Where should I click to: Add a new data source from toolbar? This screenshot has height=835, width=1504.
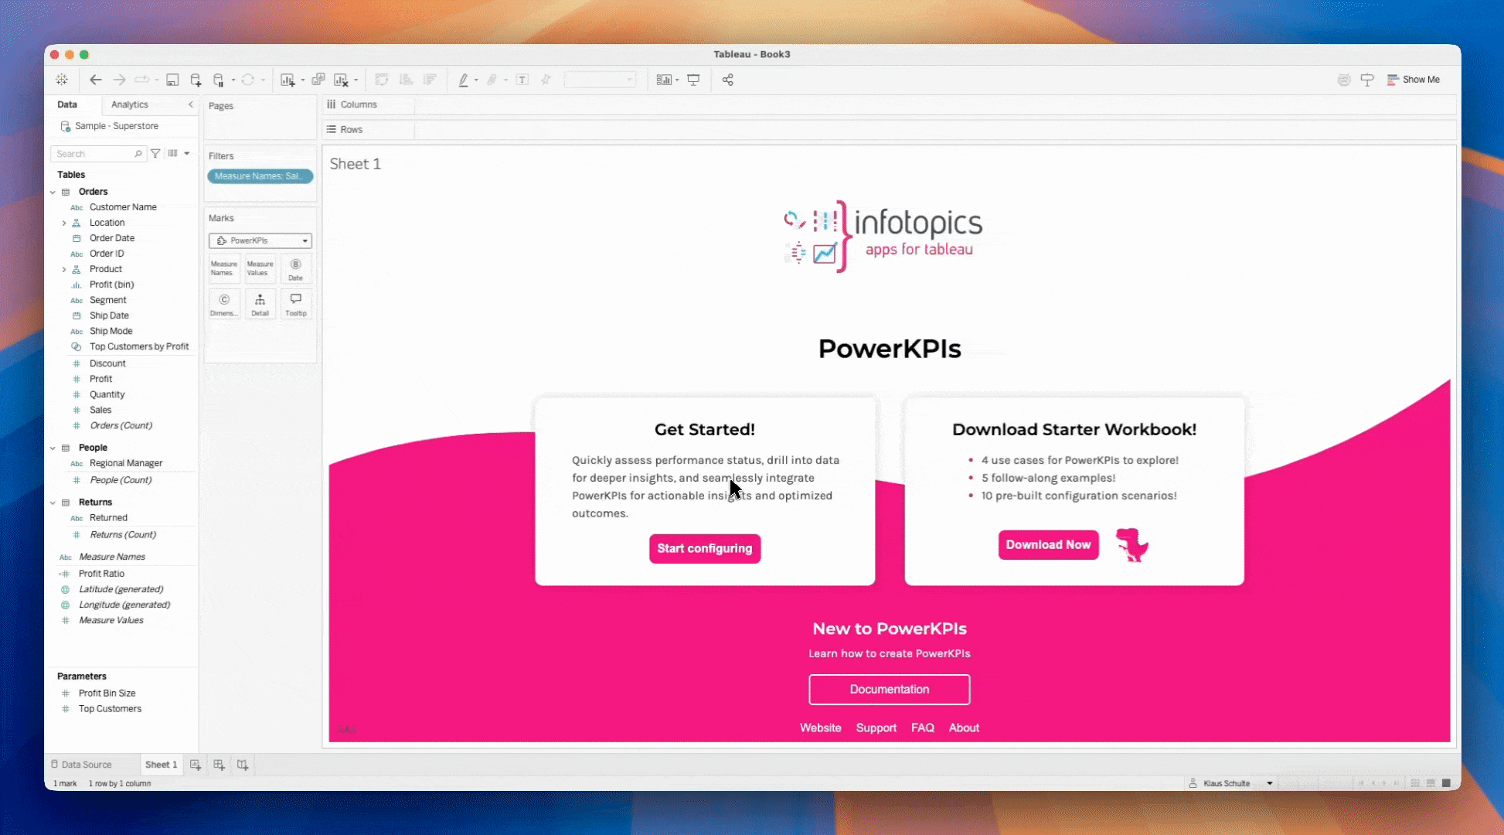[196, 80]
